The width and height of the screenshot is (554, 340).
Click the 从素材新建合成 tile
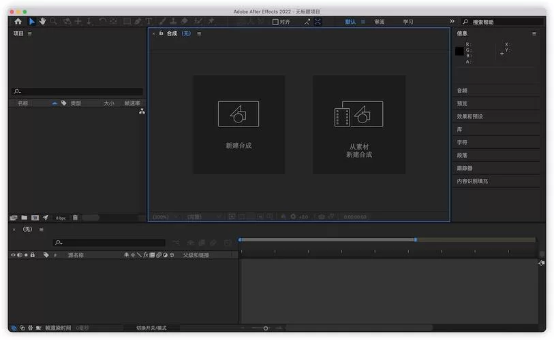pyautogui.click(x=359, y=124)
